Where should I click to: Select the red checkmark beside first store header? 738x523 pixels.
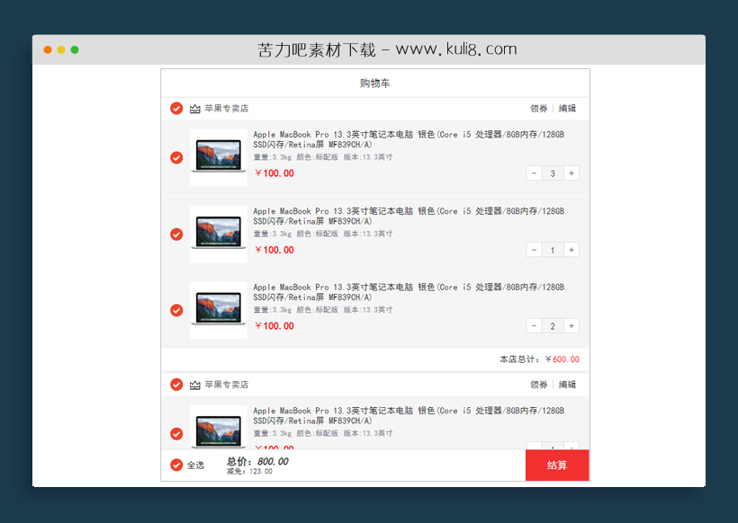click(x=176, y=108)
